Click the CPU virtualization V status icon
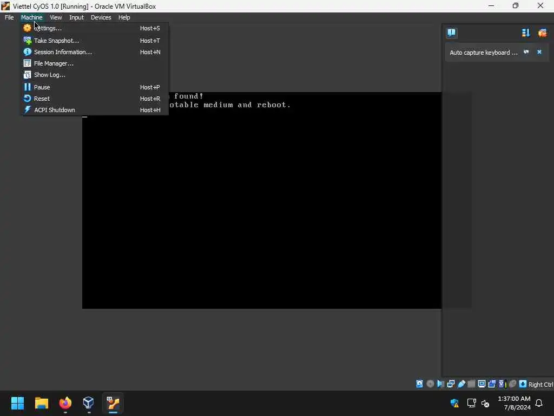Screen dimensions: 554x416 [x=503, y=384]
